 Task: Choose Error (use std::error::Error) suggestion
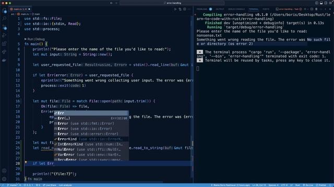pyautogui.click(x=91, y=134)
